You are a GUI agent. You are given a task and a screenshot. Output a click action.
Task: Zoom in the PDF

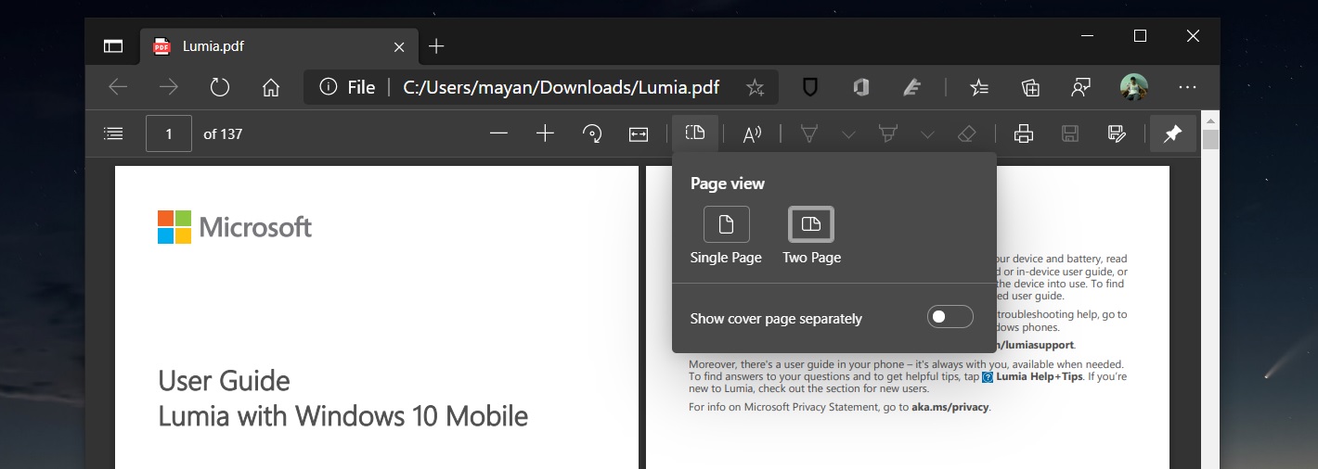click(x=545, y=133)
